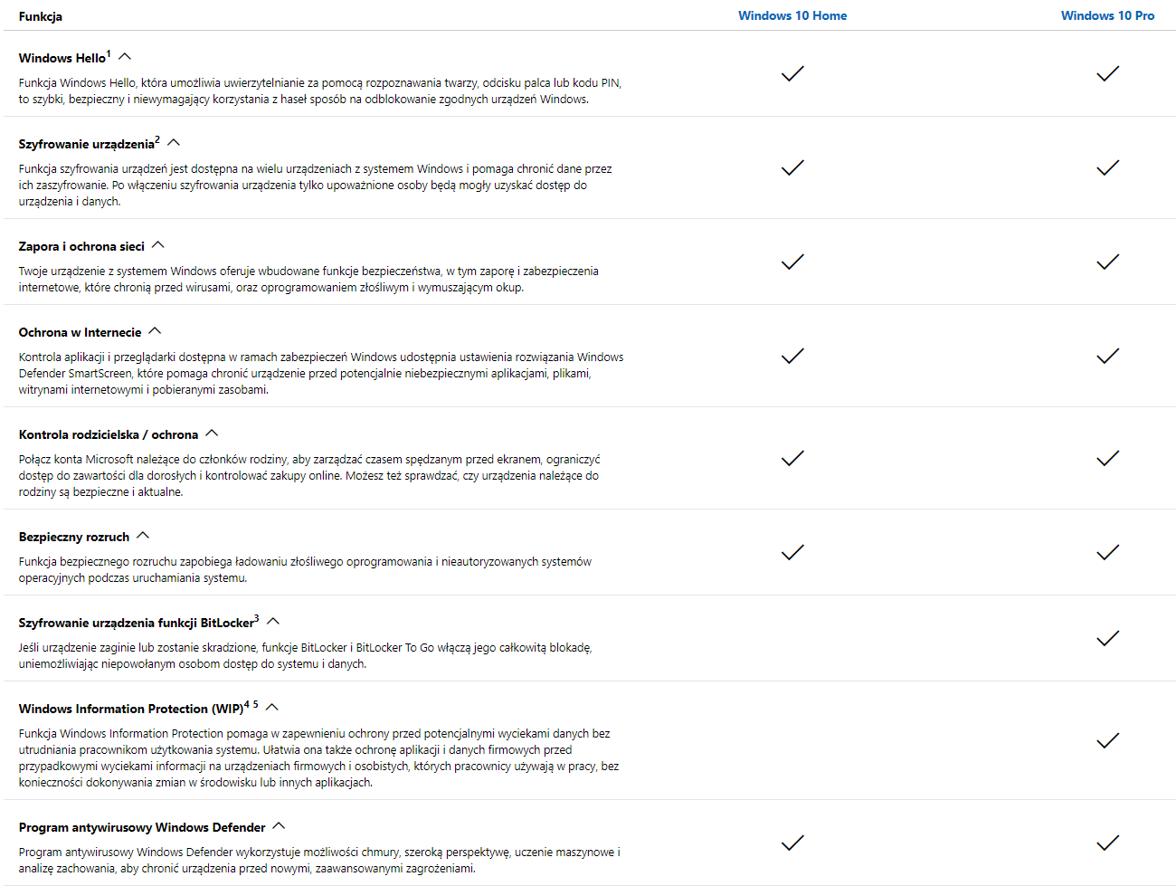
Task: Collapse the Szyfrowanie urządzenia section chevron
Action: pyautogui.click(x=174, y=143)
